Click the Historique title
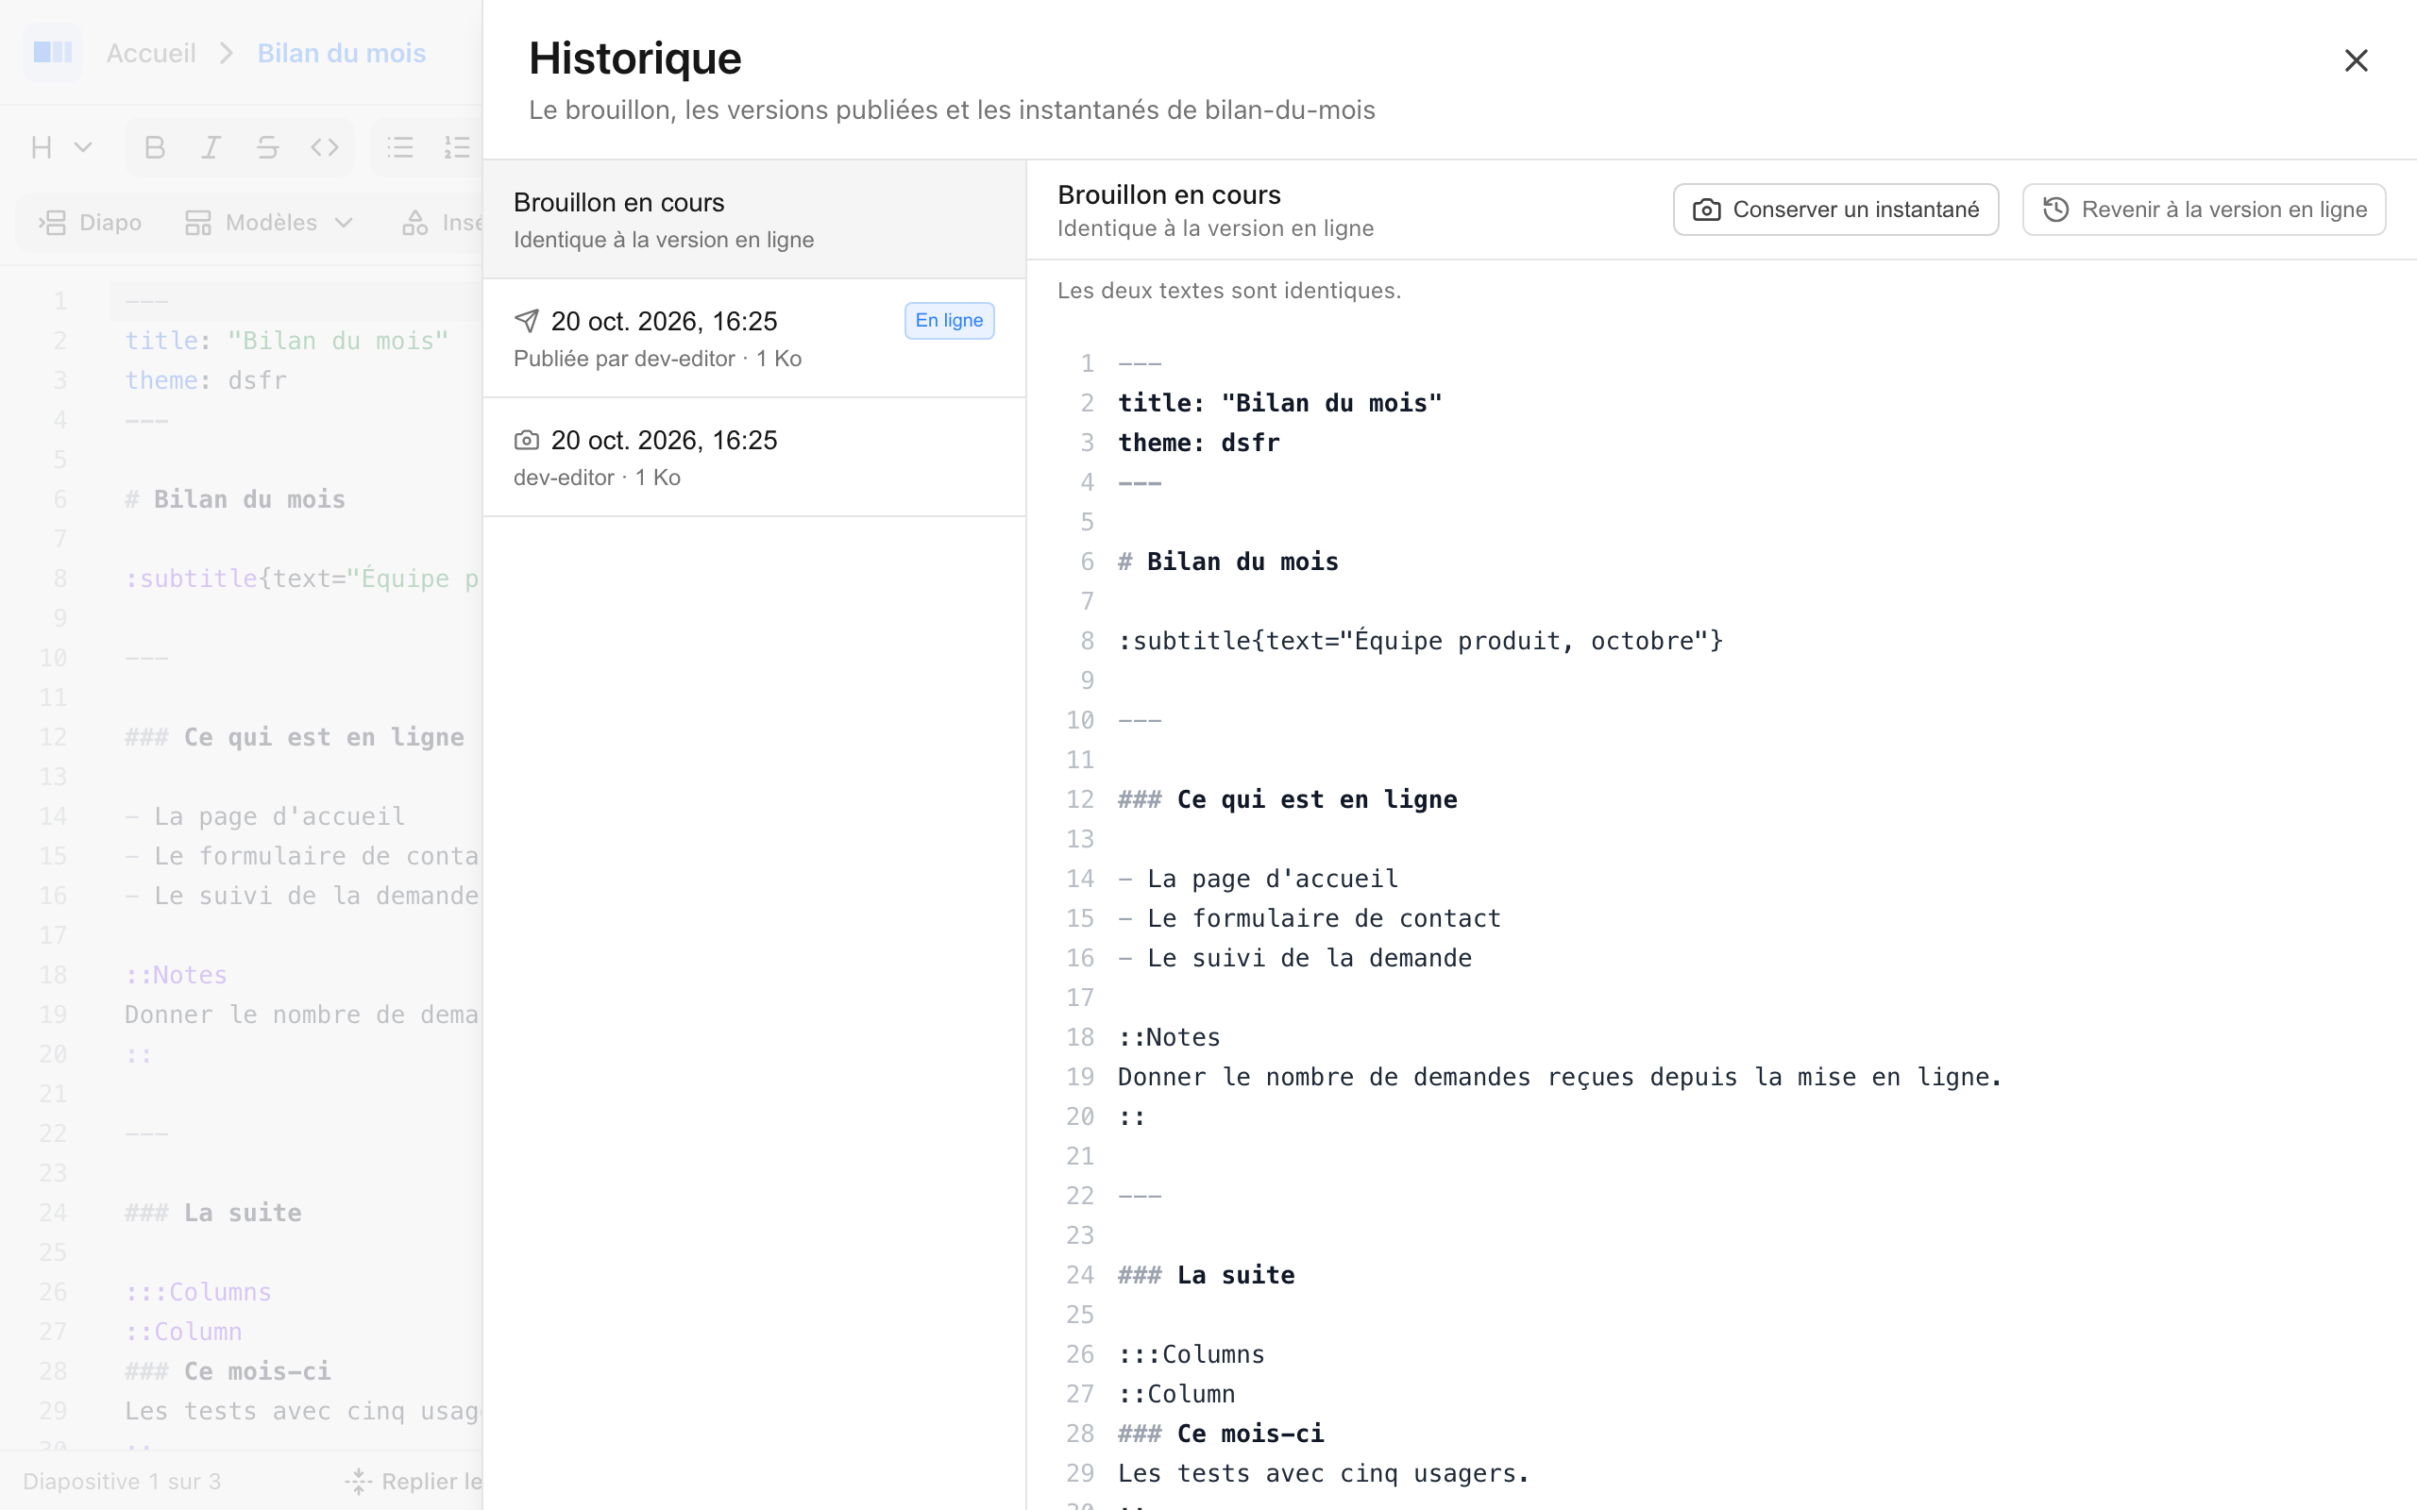Viewport: 2417px width, 1510px height. click(x=635, y=58)
